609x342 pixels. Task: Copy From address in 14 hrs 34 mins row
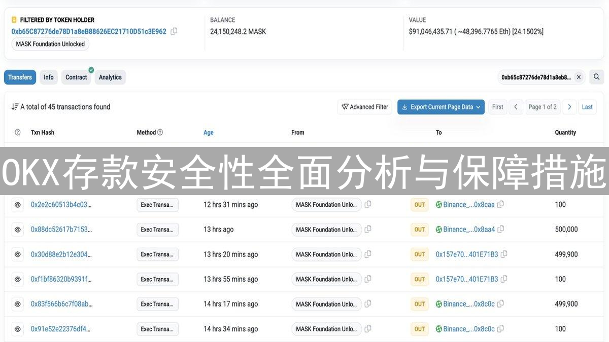click(368, 328)
